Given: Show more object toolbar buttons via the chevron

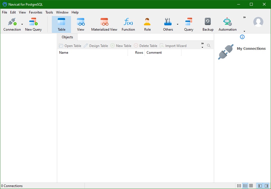Looking at the screenshot, I should [x=202, y=44].
